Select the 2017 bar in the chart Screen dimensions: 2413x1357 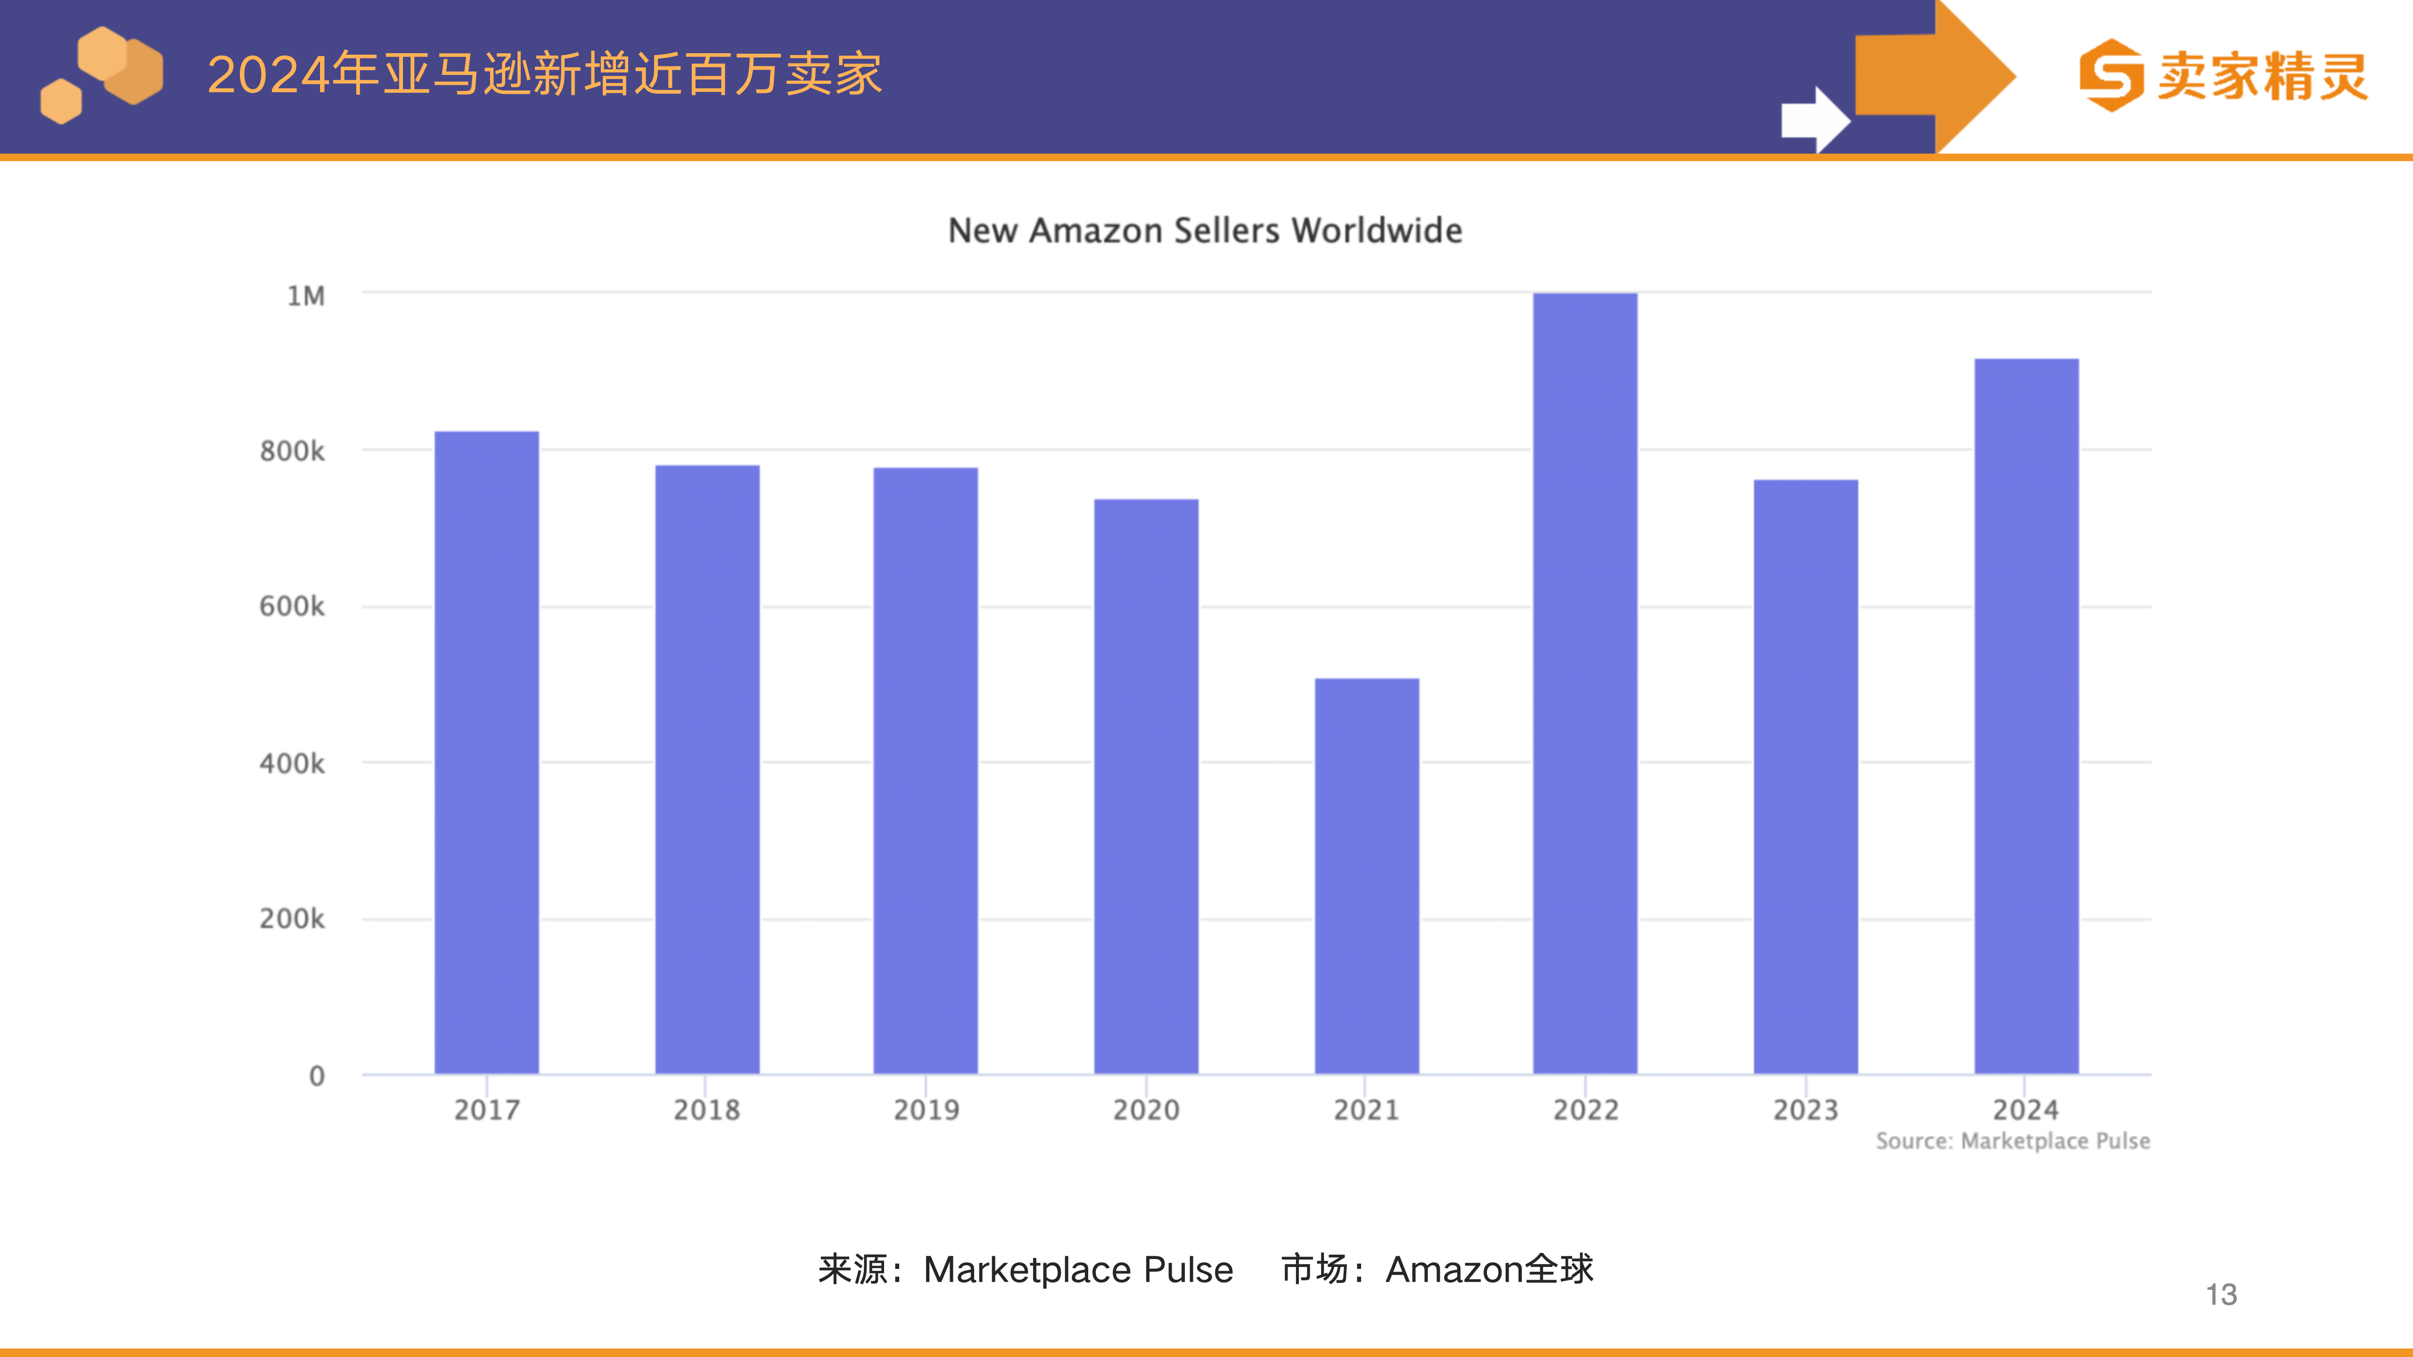pos(486,752)
